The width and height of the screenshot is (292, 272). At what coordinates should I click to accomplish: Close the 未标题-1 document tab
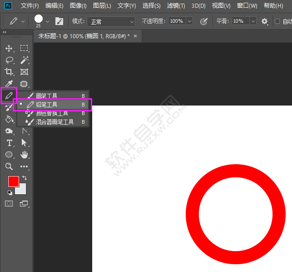[135, 36]
